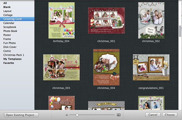Select the Proud Of You card thumbnail
The height and width of the screenshot is (120, 182).
62,103
